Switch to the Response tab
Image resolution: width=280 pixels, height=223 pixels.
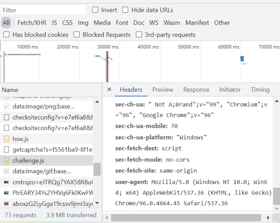[x=196, y=89]
